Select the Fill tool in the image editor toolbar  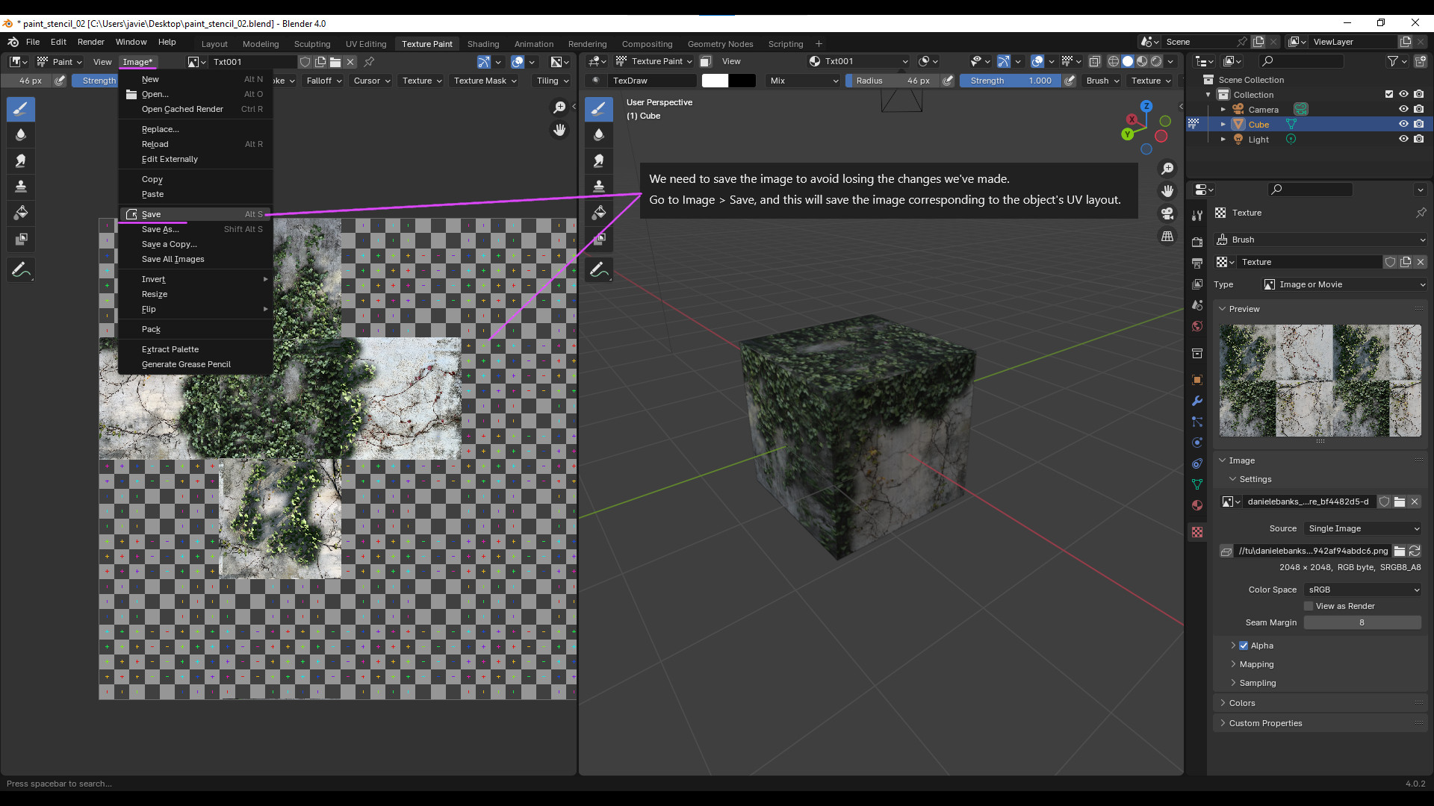click(21, 213)
